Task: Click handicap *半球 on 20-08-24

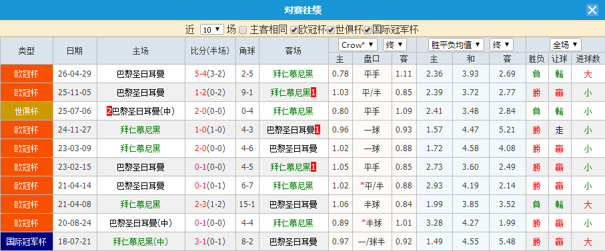Action: (372, 223)
